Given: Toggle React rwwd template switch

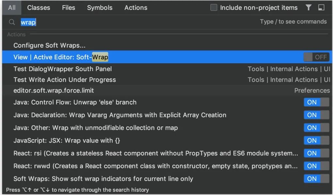Looking at the screenshot, I should 316,166.
